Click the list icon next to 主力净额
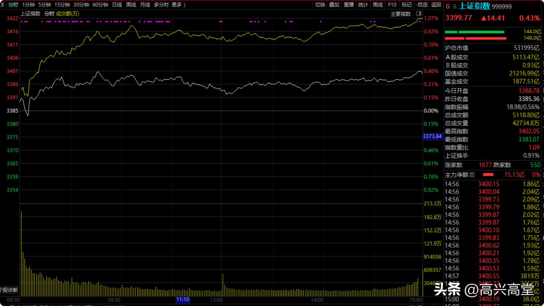Screen dimensions: 544x306 coord(472,175)
